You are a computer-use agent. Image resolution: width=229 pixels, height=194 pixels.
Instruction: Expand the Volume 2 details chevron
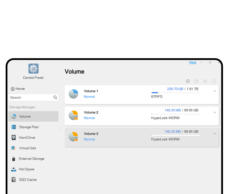(x=215, y=113)
